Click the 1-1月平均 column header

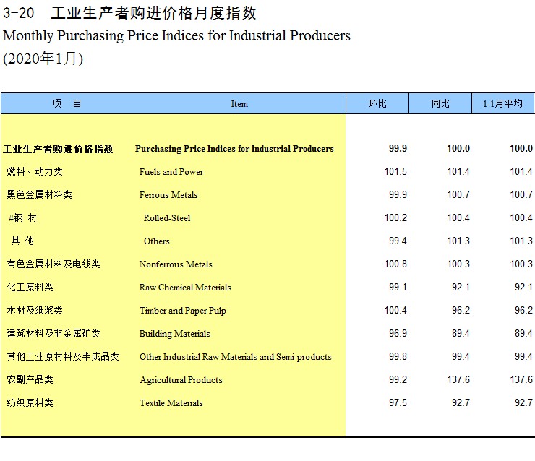click(x=502, y=103)
